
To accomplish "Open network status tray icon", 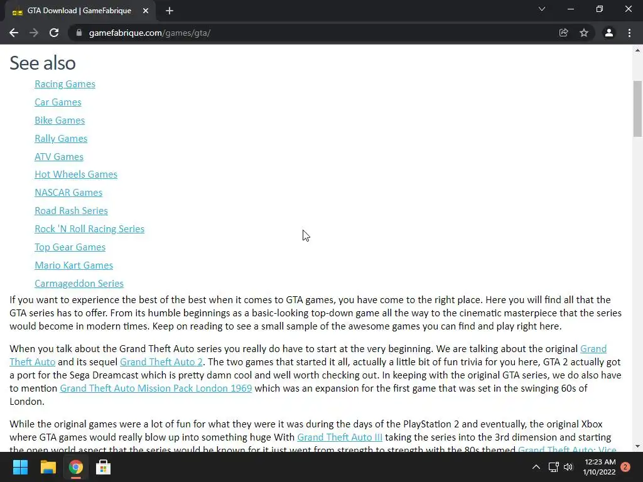I will (x=554, y=467).
